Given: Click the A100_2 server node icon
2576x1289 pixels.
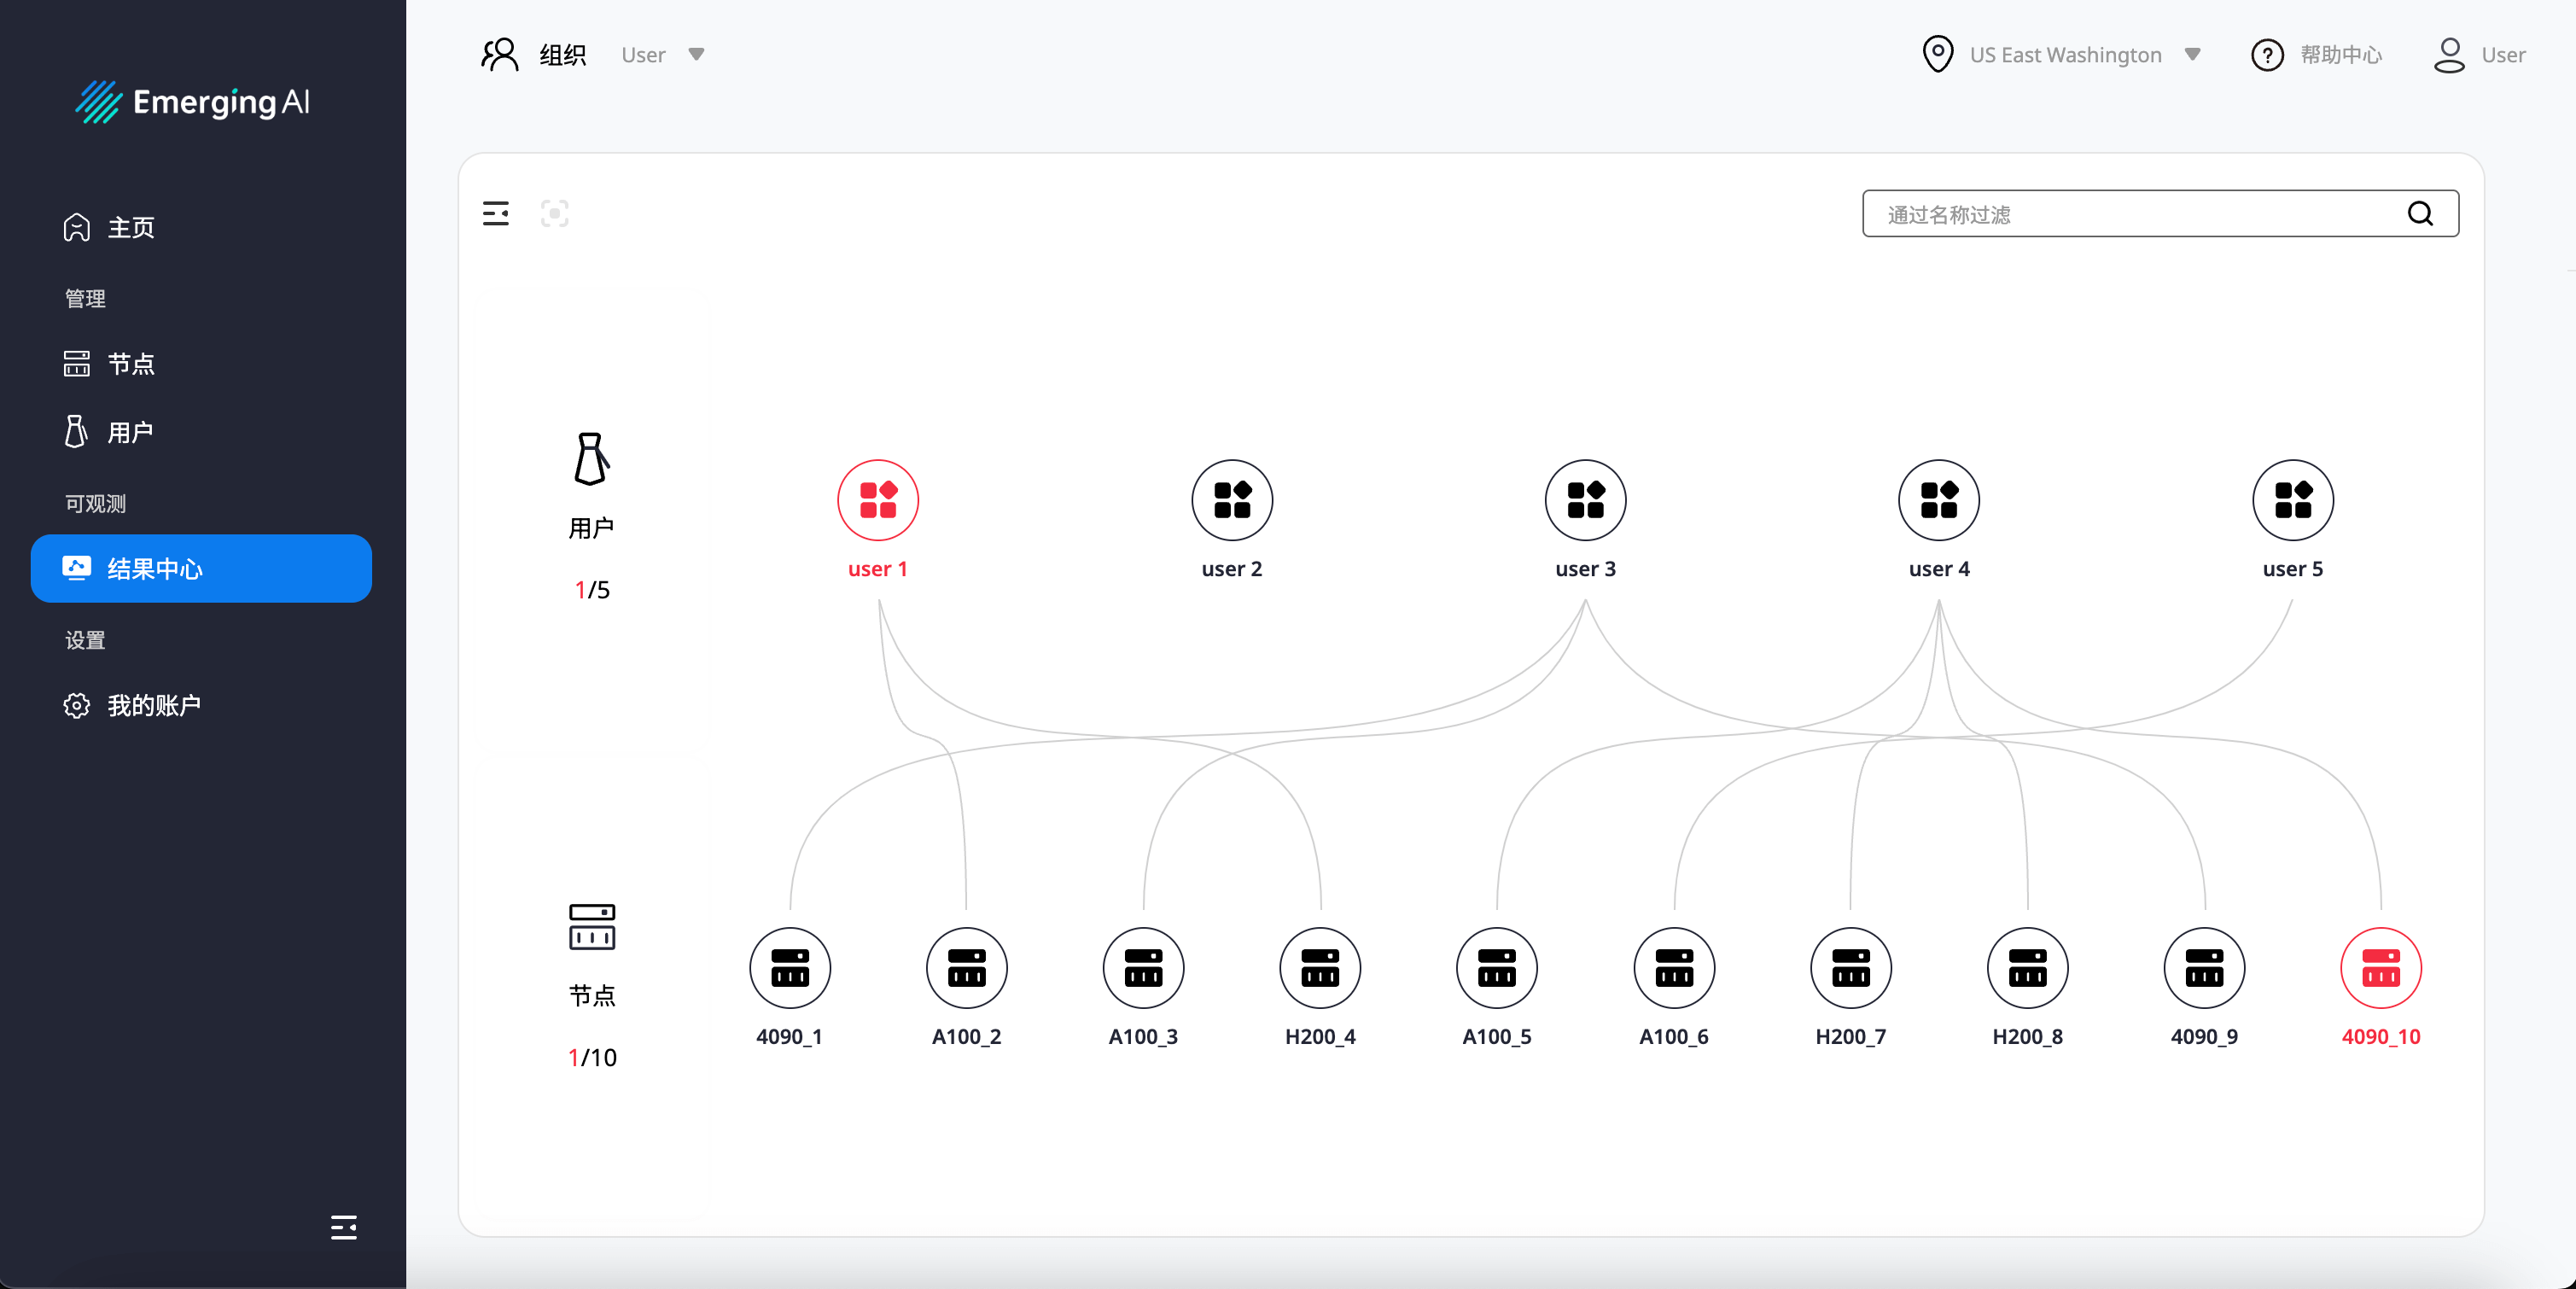Looking at the screenshot, I should click(x=966, y=968).
